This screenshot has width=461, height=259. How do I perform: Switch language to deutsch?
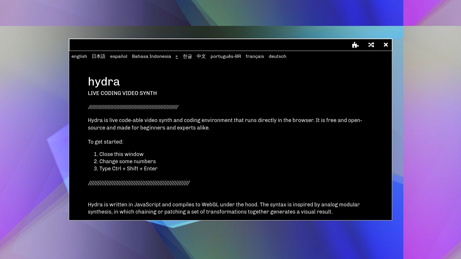point(277,56)
